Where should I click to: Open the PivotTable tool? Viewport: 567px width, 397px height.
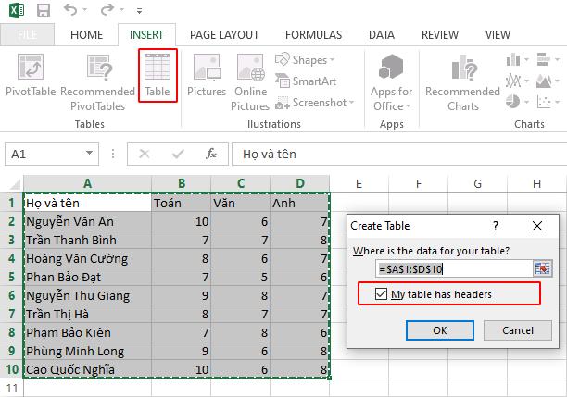[x=30, y=75]
